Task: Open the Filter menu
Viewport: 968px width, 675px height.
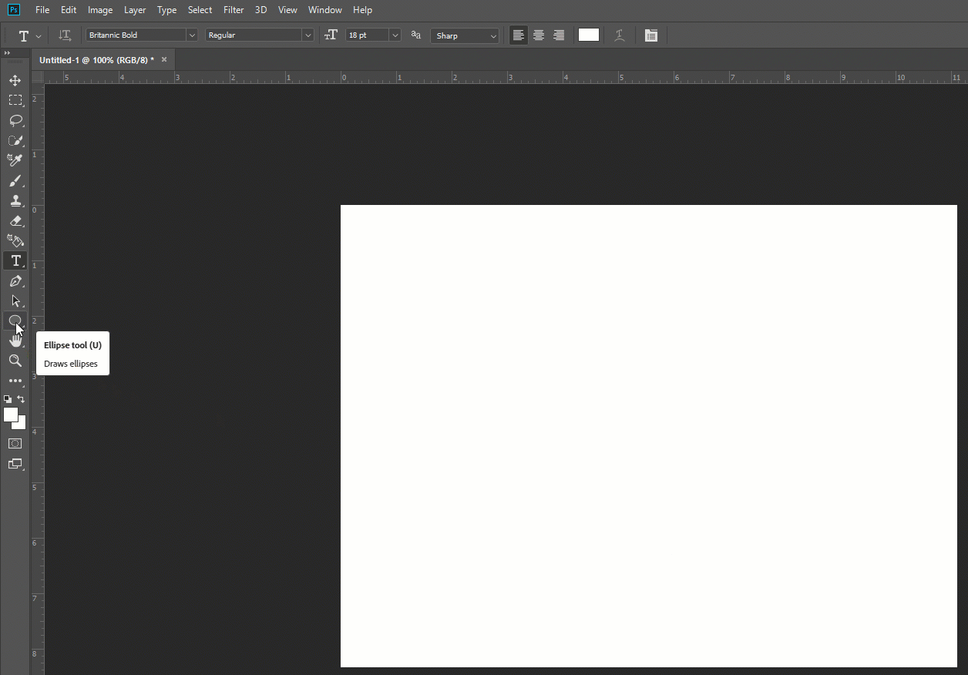Action: [x=234, y=10]
